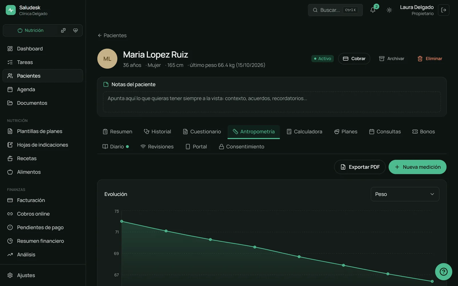Screen dimensions: 458x286
Task: Switch to the Planes tab
Action: pos(346,132)
